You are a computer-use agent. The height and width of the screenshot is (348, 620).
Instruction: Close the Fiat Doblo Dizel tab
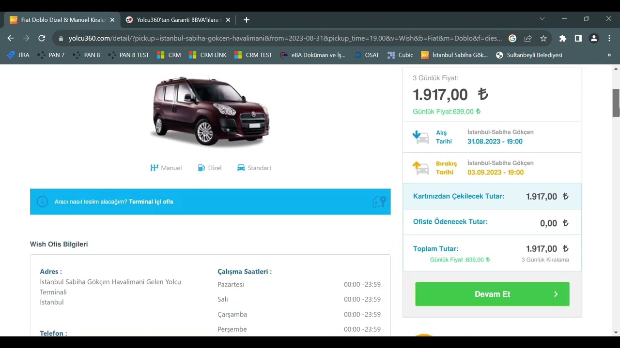click(112, 20)
